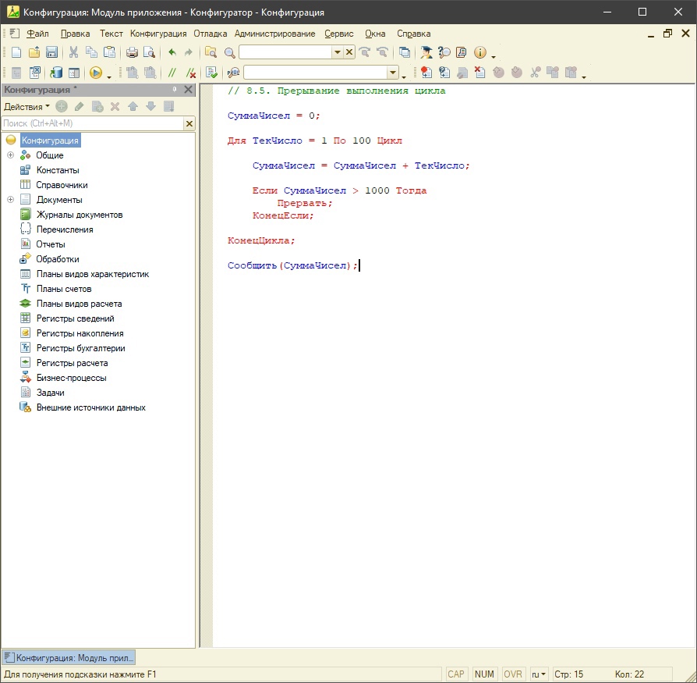Start debugging with the yellow play icon
The width and height of the screenshot is (697, 683).
pos(96,73)
